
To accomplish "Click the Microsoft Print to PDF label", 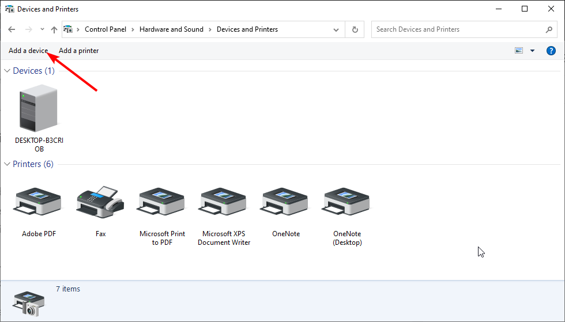I will click(162, 238).
